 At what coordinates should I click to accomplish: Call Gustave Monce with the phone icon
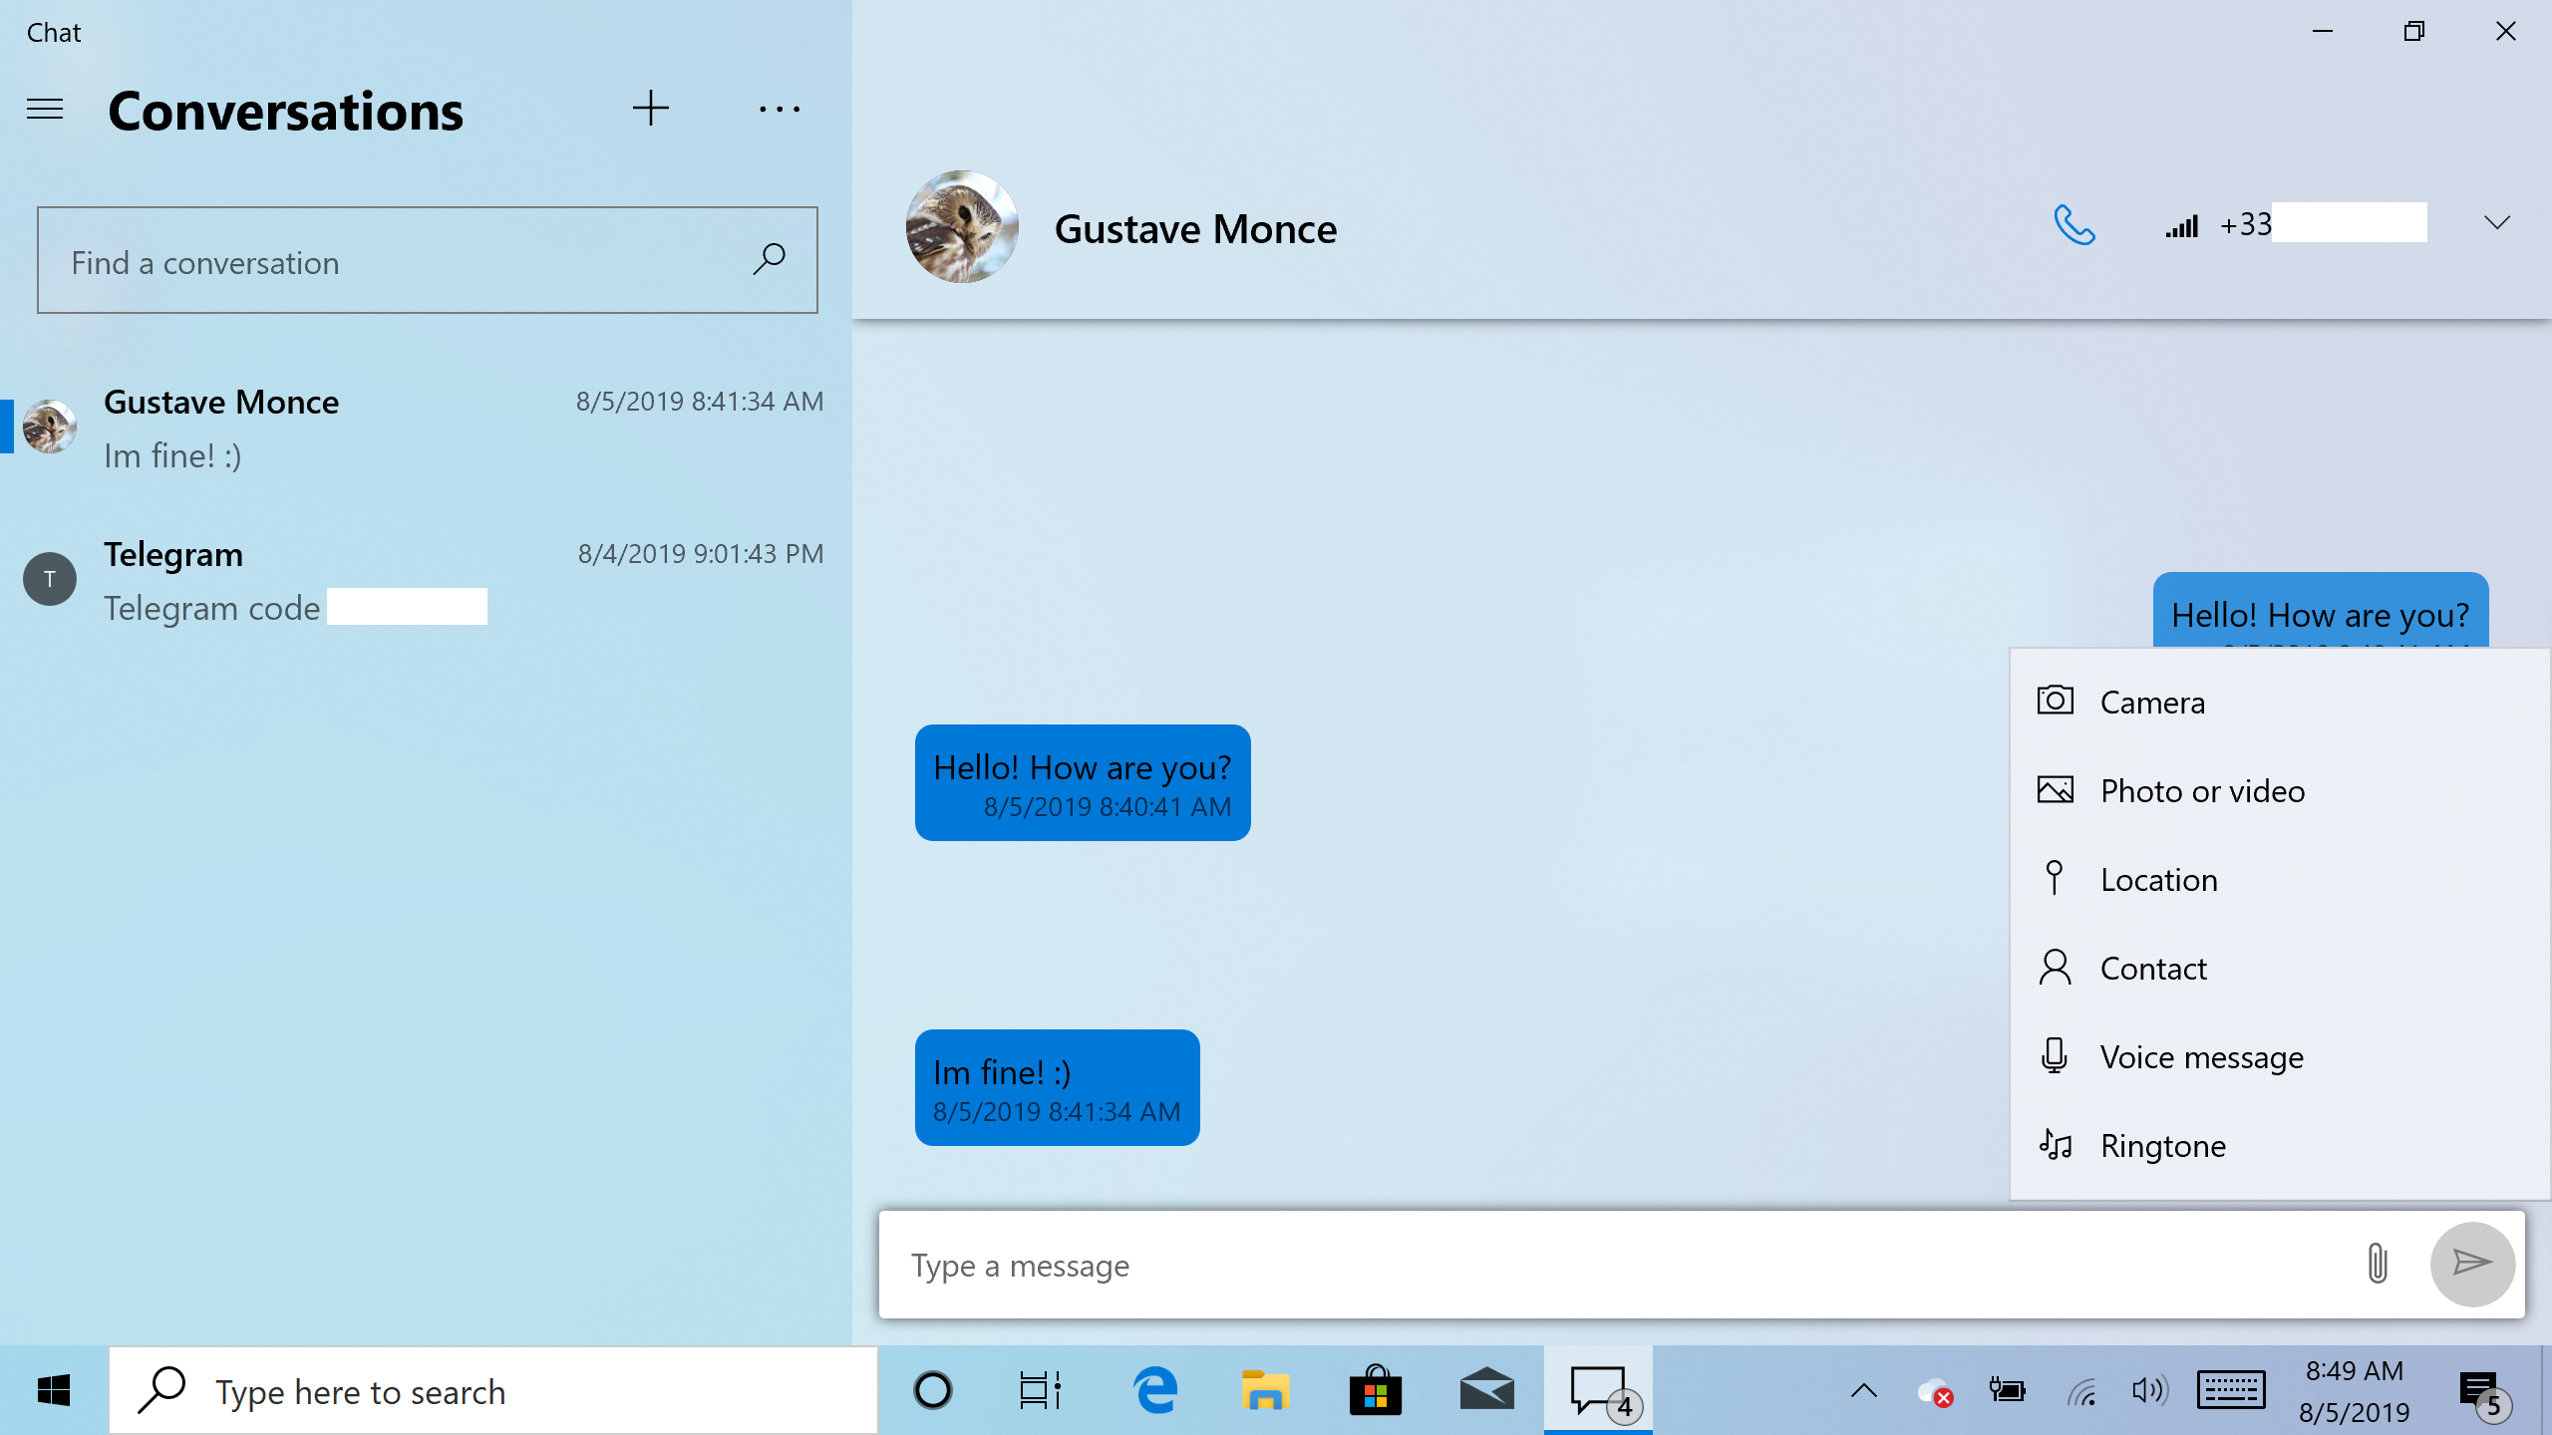2073,225
